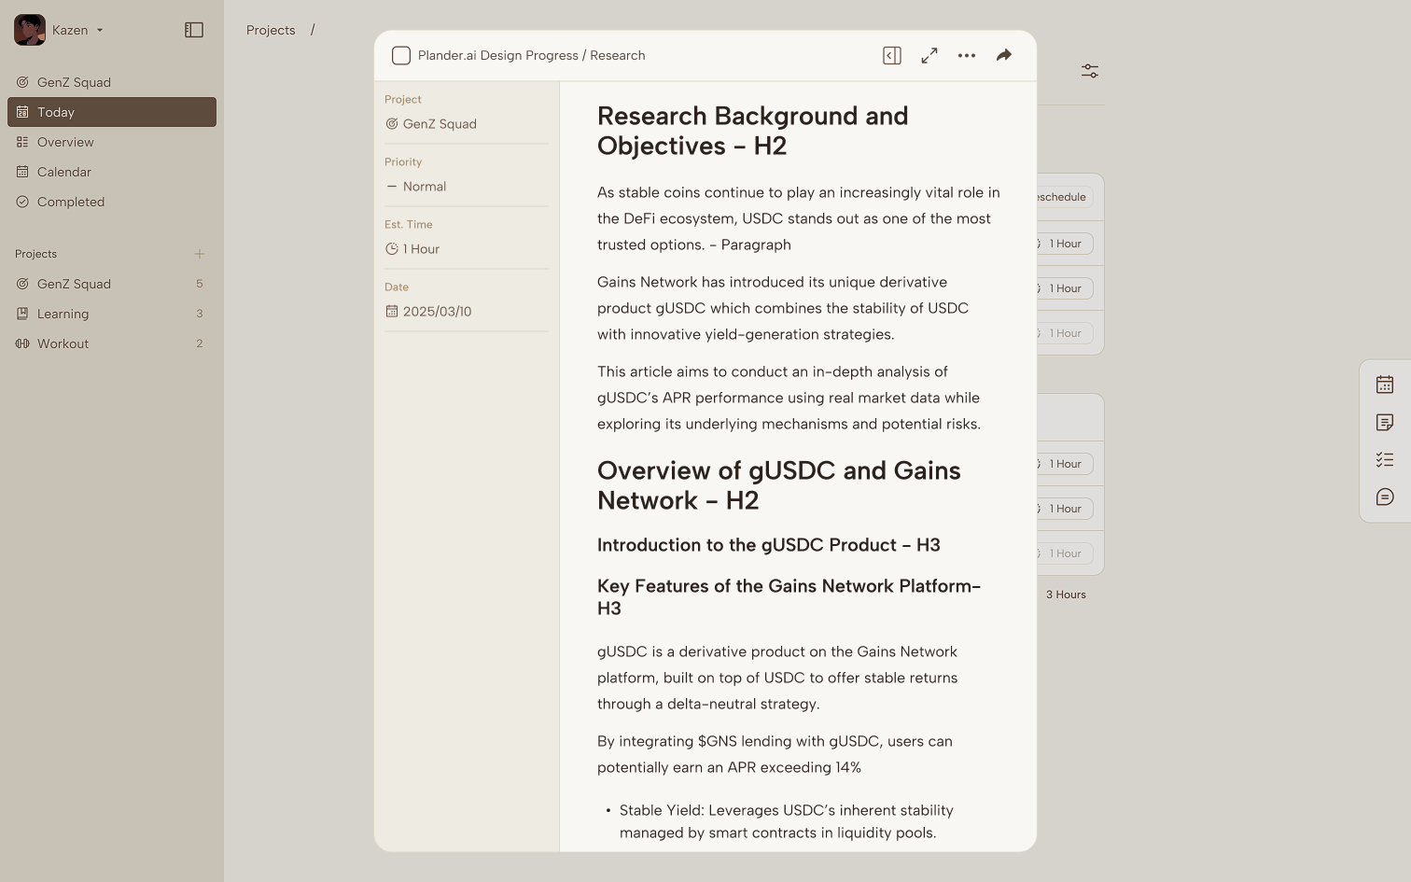Open the Calendar view in sidebar
The height and width of the screenshot is (882, 1411).
64,172
